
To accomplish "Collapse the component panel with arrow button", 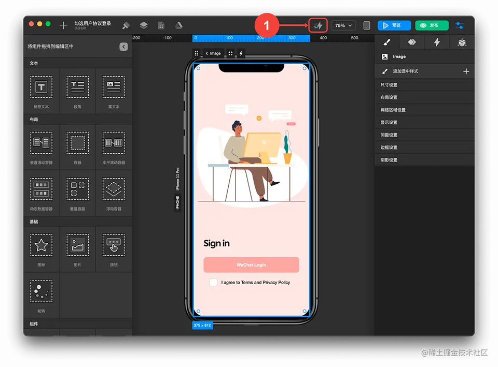I will pyautogui.click(x=123, y=47).
